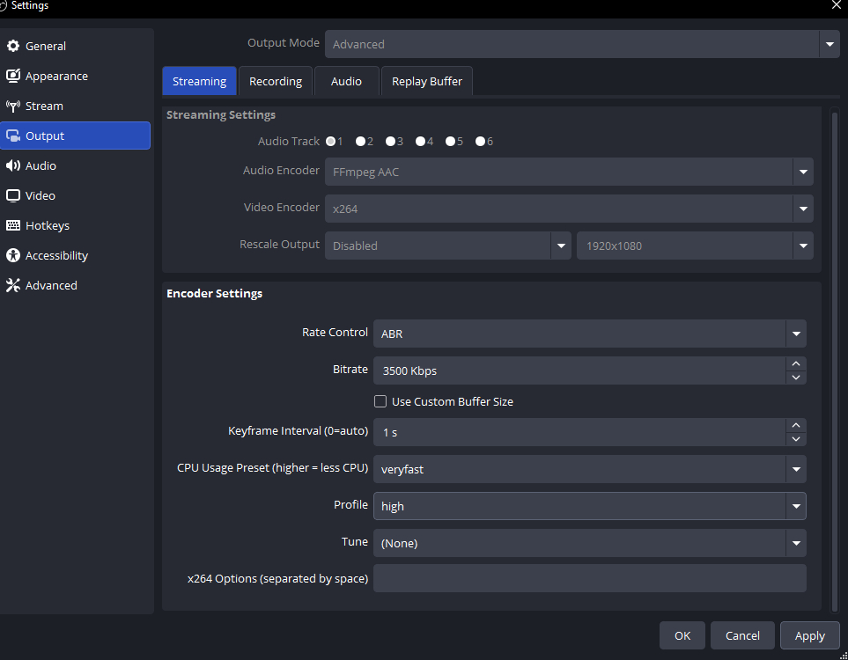Open Advanced settings tools icon
Viewport: 848px width, 660px height.
(x=13, y=285)
